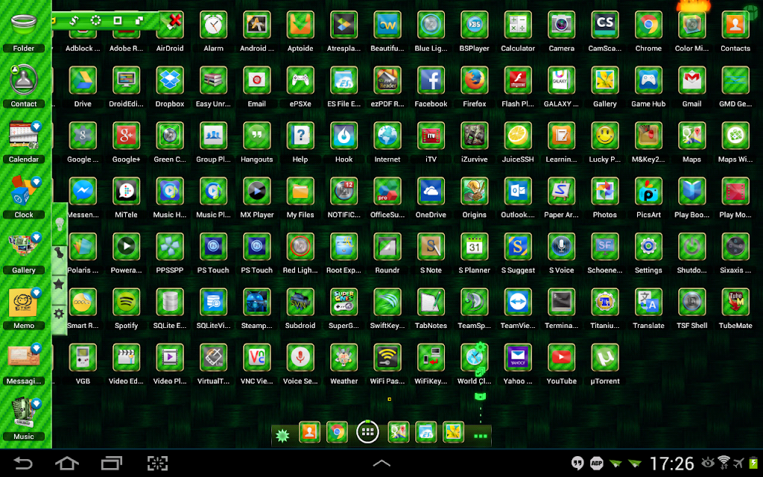Select the gear settings tab on side panel
The height and width of the screenshot is (477, 763).
click(x=59, y=314)
